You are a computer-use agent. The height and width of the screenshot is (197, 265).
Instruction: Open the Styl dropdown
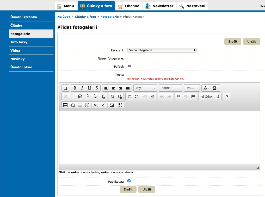[145, 88]
